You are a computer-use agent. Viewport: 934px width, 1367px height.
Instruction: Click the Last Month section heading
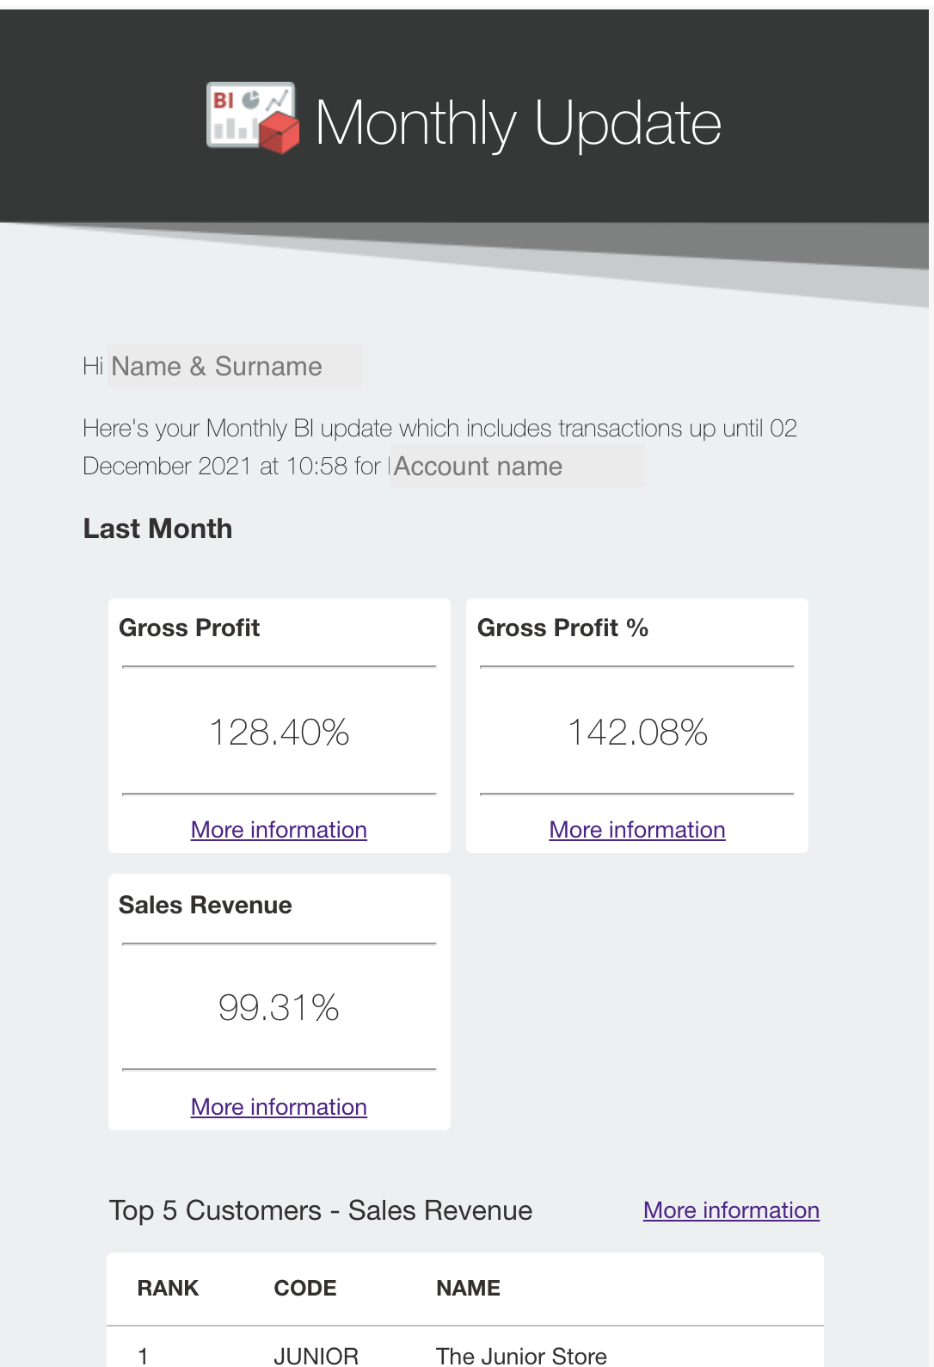click(x=157, y=529)
